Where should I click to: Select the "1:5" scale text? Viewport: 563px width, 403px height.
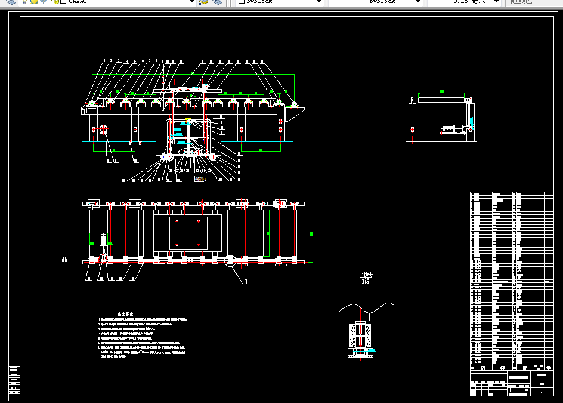point(365,281)
